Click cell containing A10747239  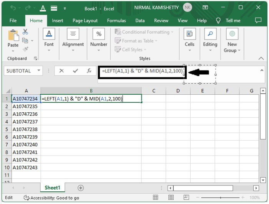click(x=26, y=137)
